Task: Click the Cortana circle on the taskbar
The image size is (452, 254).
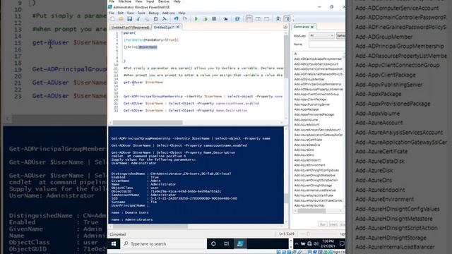Action: tap(213, 244)
